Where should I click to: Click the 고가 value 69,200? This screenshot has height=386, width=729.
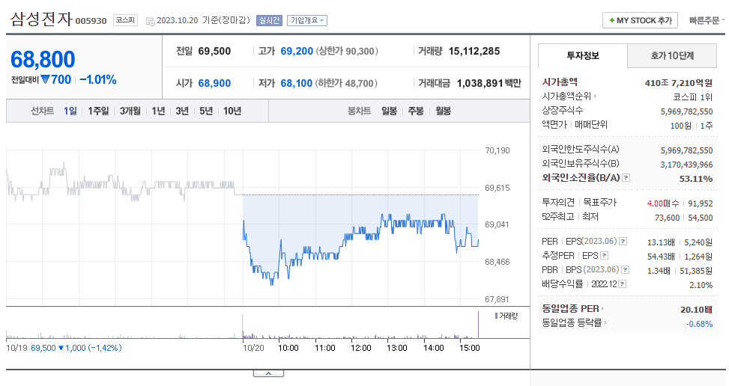pos(297,51)
